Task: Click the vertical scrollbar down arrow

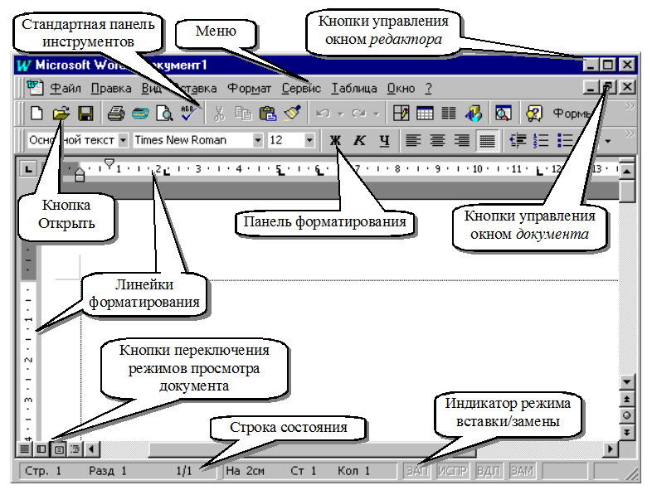Action: [x=626, y=381]
